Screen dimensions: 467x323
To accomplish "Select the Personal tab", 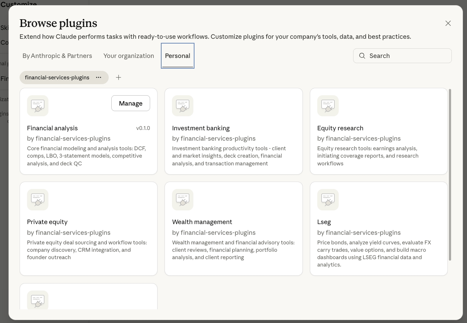I will click(177, 56).
